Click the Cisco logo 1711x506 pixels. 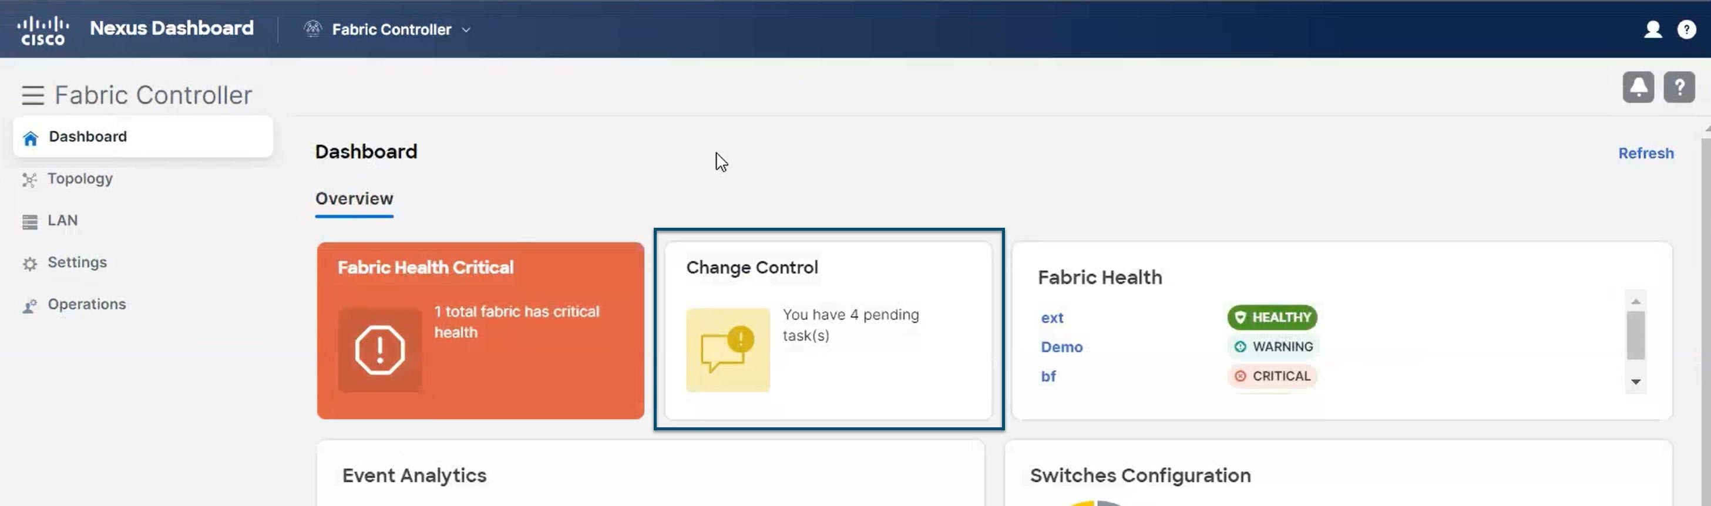pos(43,30)
